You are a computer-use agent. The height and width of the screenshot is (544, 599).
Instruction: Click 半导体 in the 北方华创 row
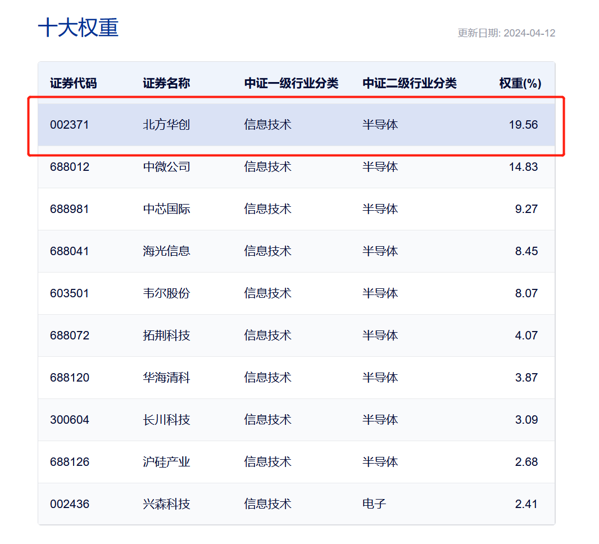(x=380, y=125)
